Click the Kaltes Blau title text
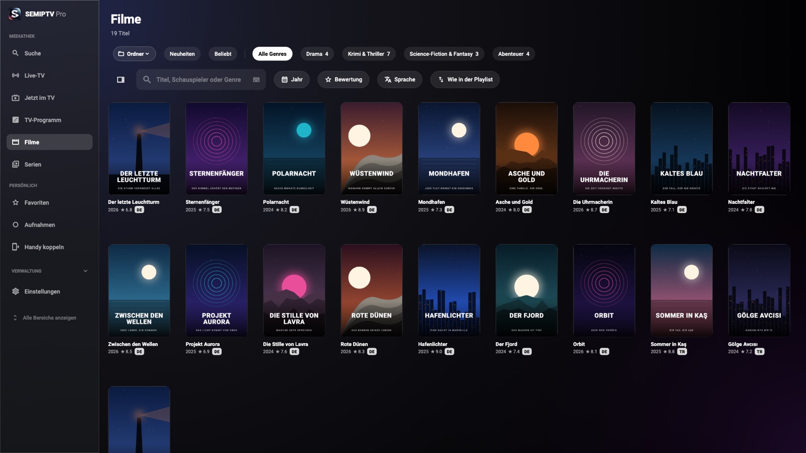Viewport: 806px width, 453px height. tap(664, 202)
